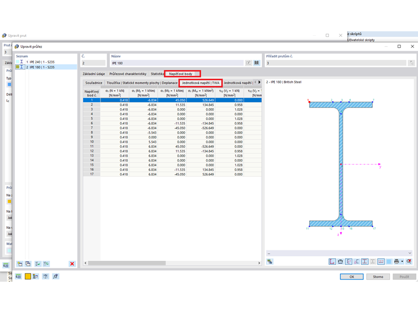Click the printer icon under the preview

pos(397,261)
